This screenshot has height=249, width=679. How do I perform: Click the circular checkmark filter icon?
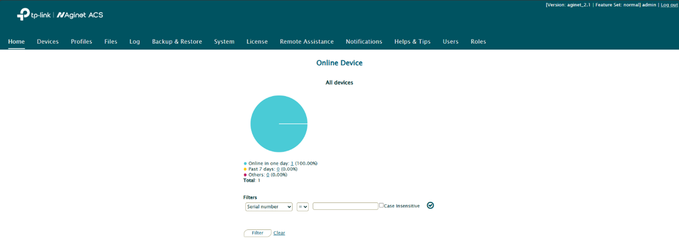click(430, 205)
